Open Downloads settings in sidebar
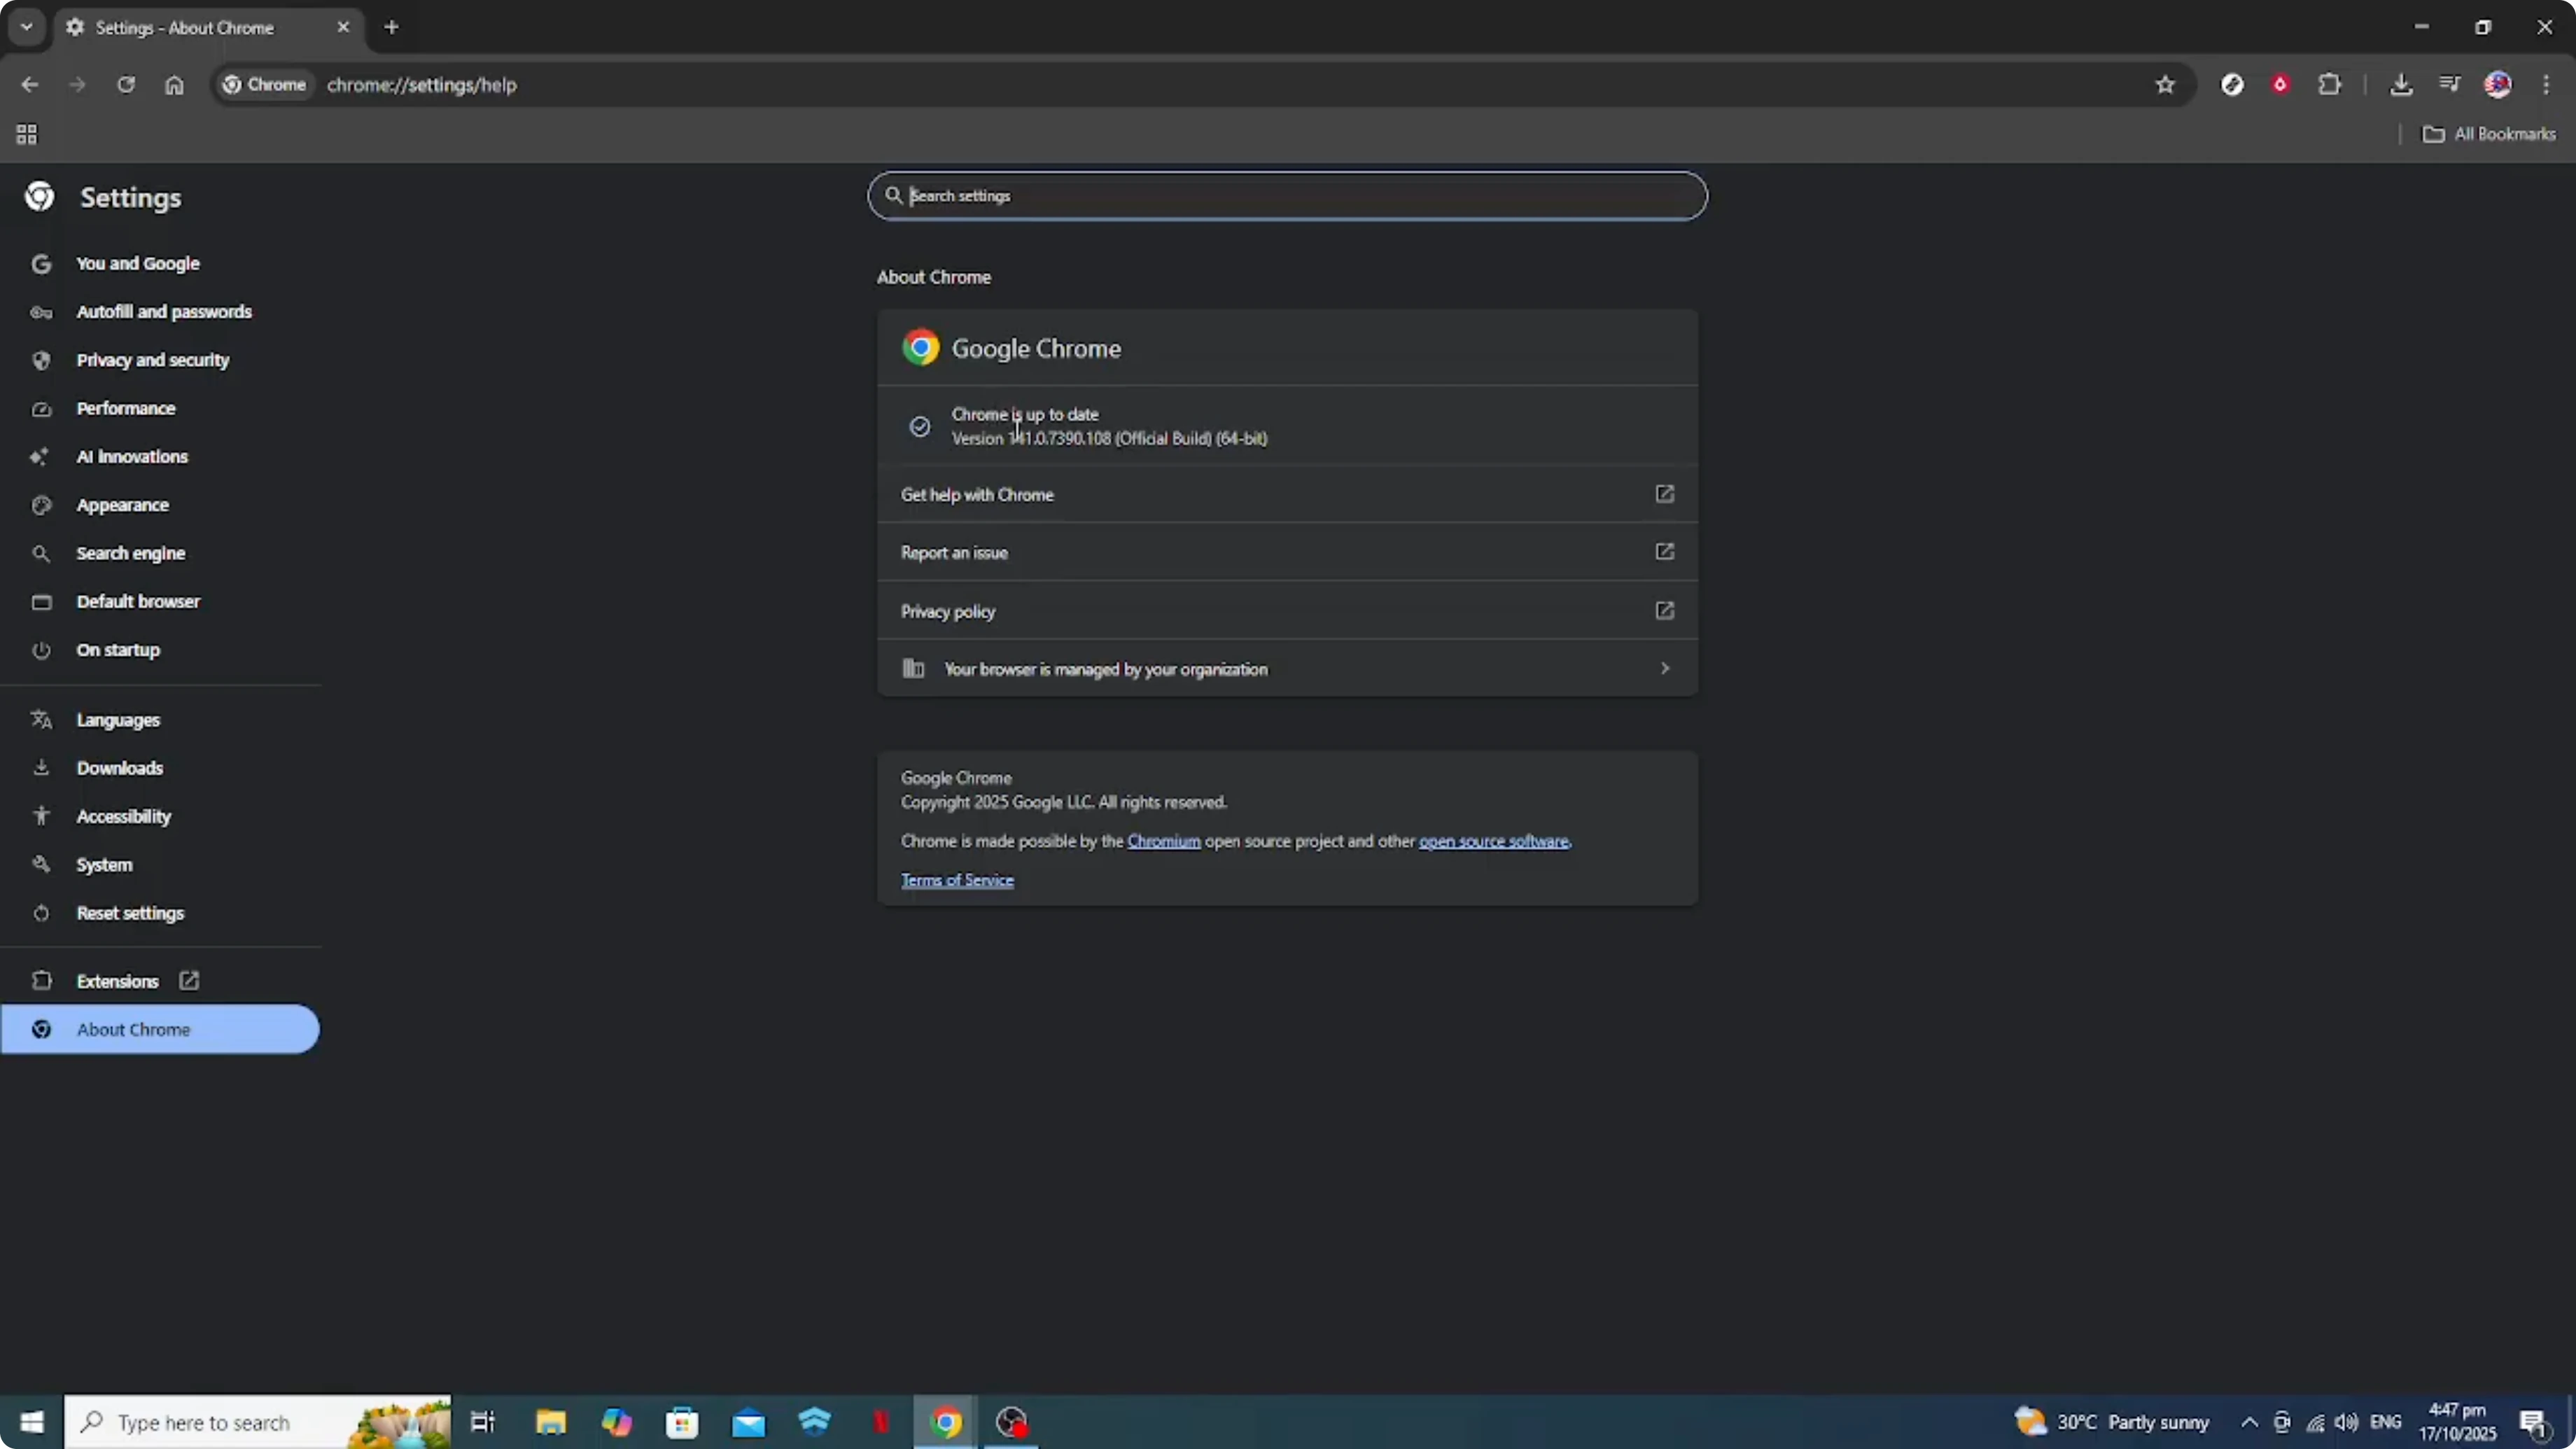 click(x=119, y=768)
